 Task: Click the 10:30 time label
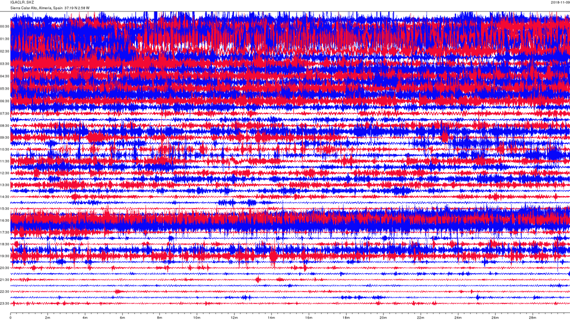tap(5, 149)
